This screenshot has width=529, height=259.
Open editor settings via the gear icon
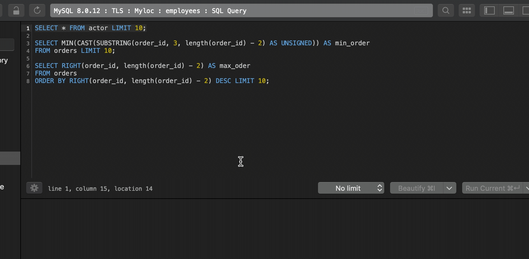point(34,188)
